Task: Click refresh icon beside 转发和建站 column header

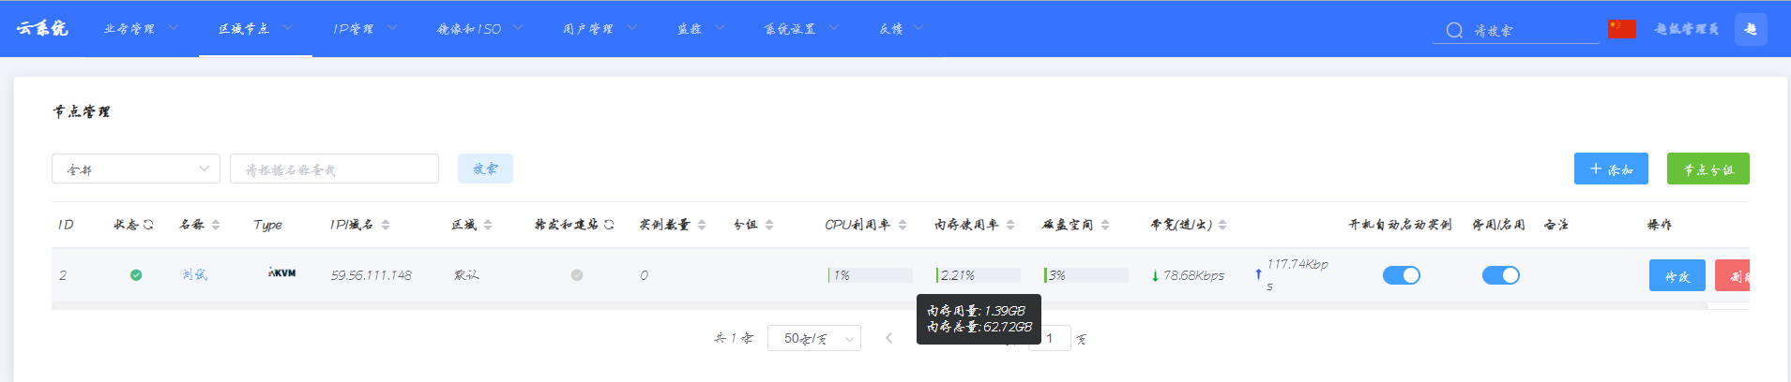Action: point(609,225)
